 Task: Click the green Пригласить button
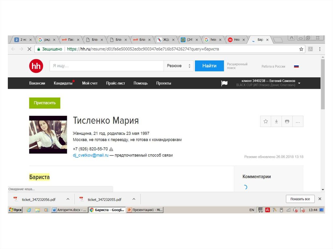(45, 103)
